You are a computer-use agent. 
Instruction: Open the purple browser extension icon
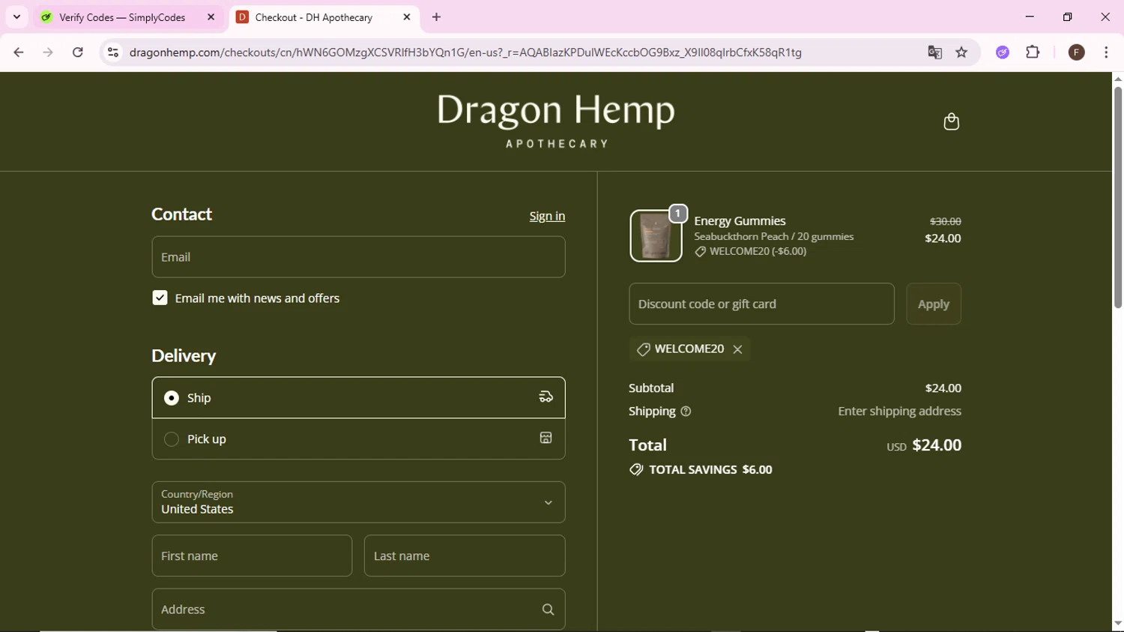(x=1003, y=52)
